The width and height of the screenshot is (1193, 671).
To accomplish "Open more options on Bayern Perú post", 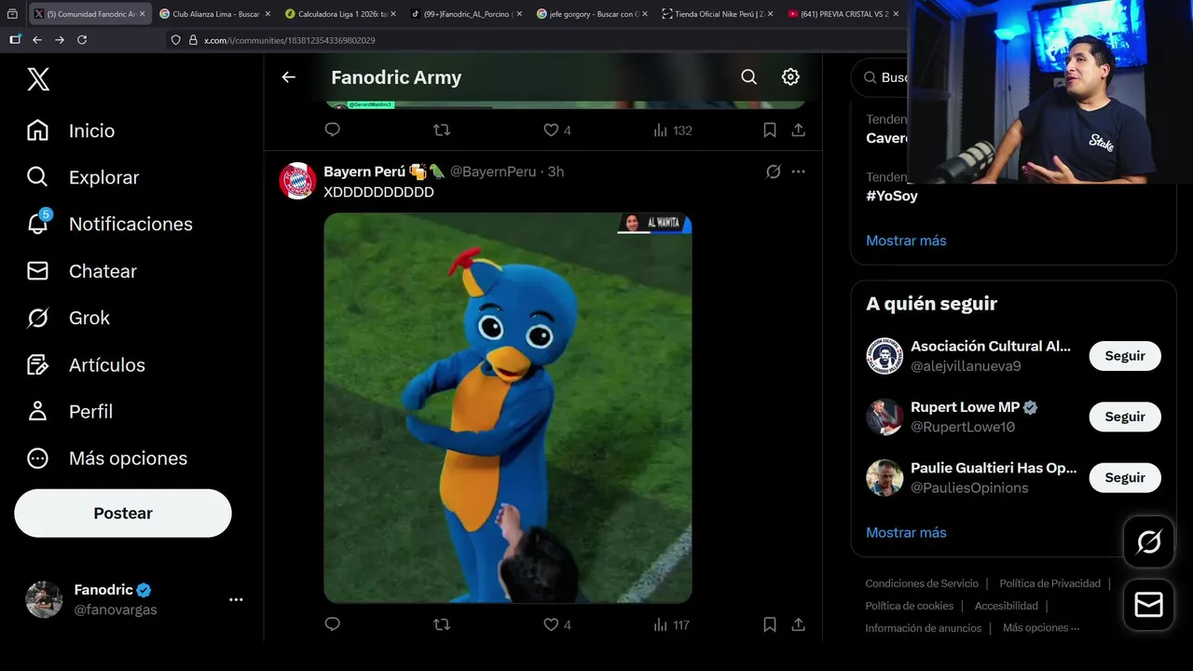I will pyautogui.click(x=799, y=171).
